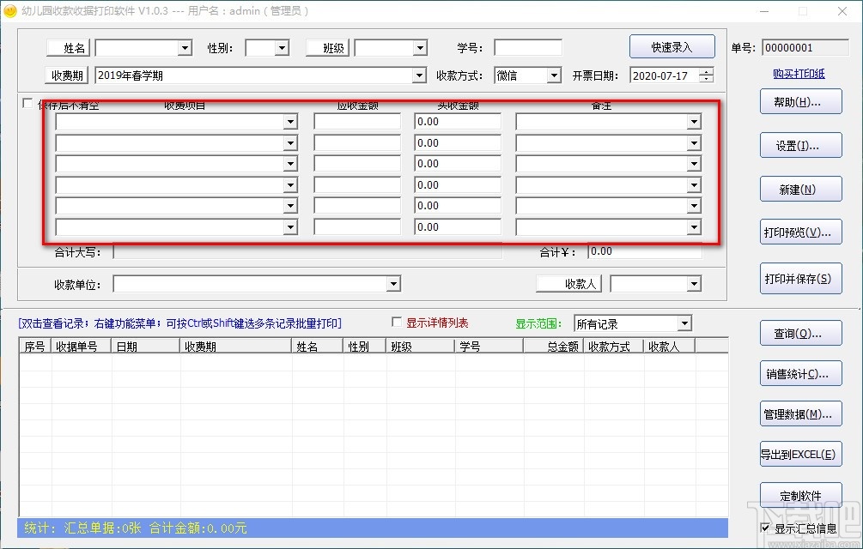
Task: Open the 收费期 semester dropdown showing 2019年春季学期
Action: coord(419,75)
